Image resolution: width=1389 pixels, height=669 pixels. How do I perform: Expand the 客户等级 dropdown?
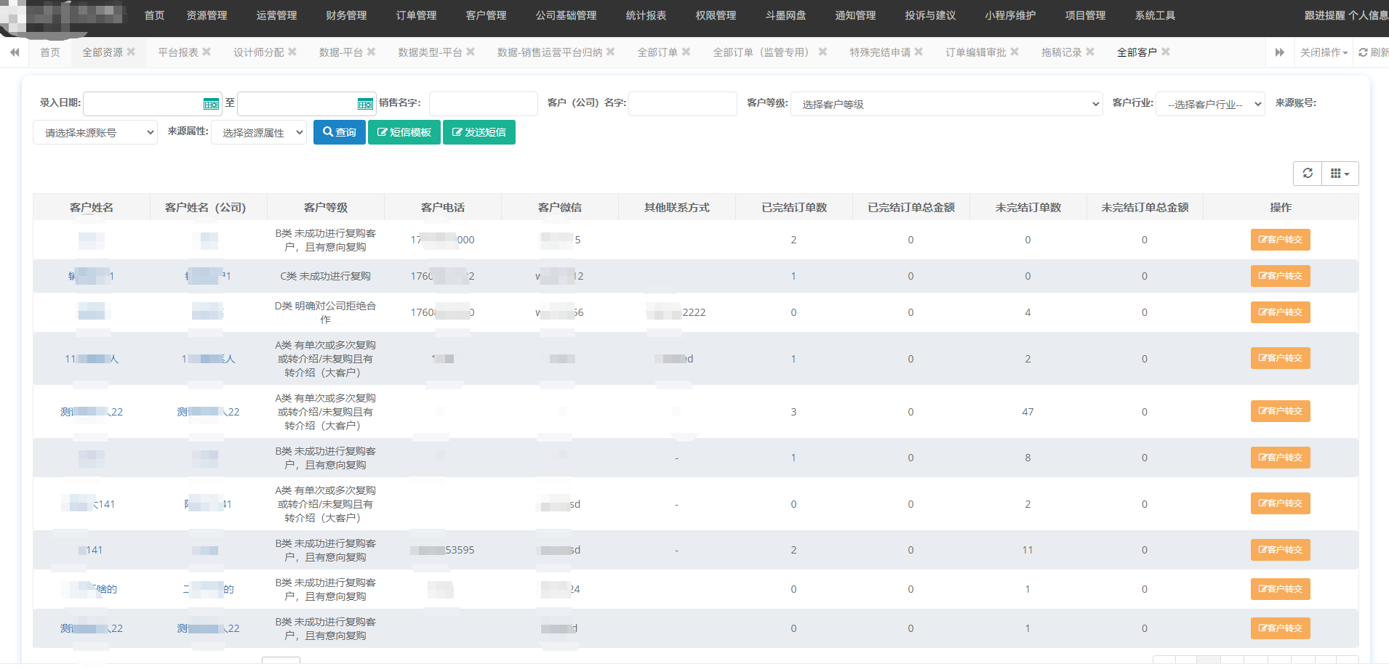point(946,104)
